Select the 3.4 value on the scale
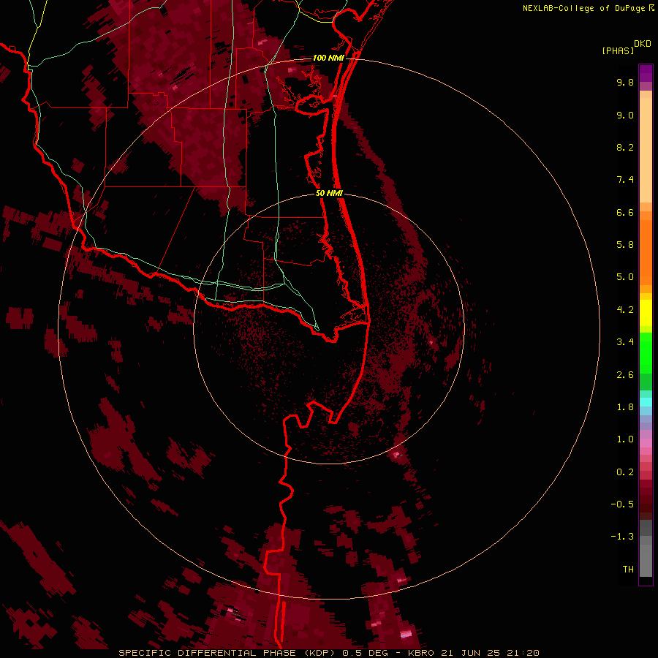This screenshot has width=658, height=658. [625, 342]
